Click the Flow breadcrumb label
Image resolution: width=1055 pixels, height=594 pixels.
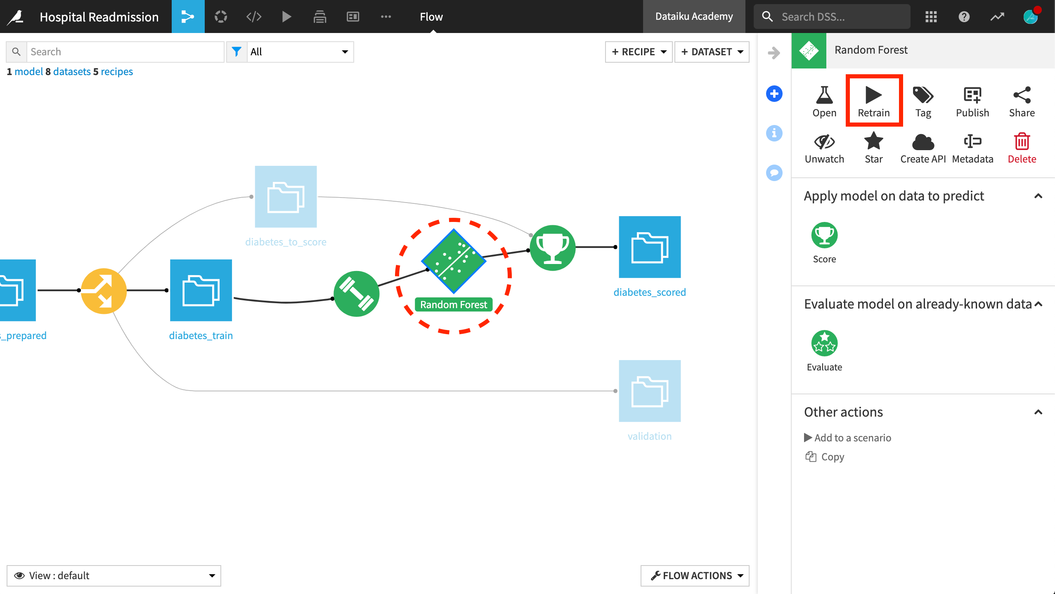(431, 16)
